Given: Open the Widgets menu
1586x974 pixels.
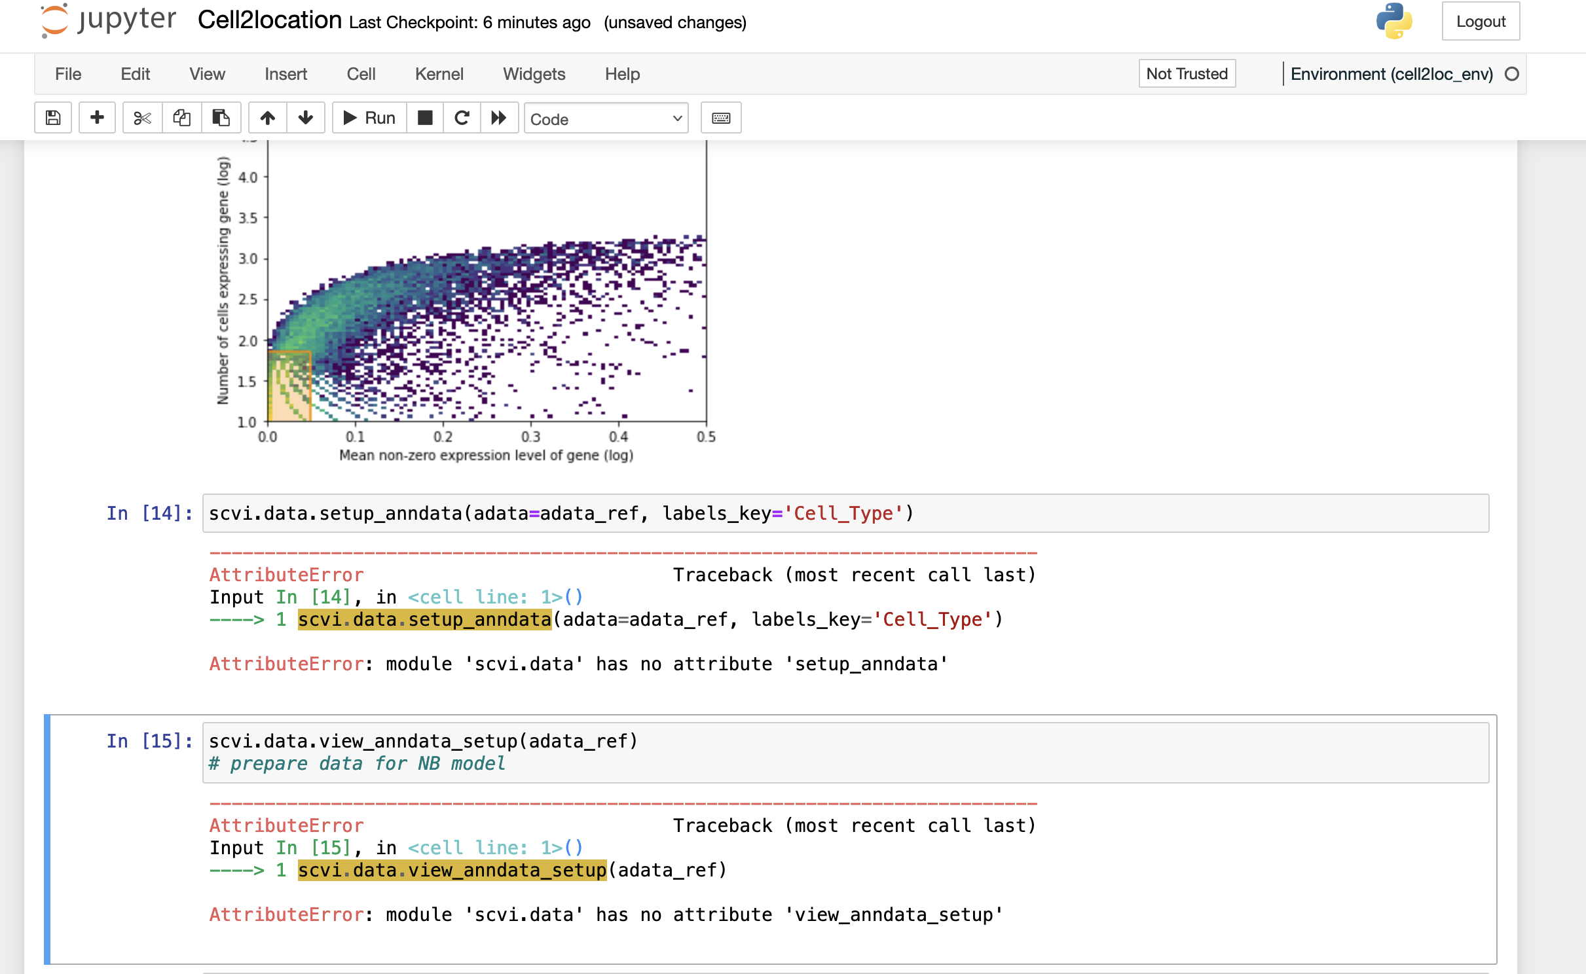Looking at the screenshot, I should point(534,74).
